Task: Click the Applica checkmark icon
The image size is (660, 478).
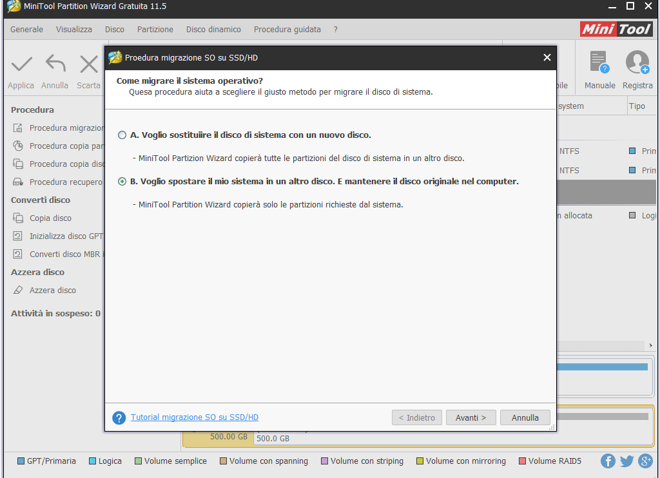Action: tap(21, 64)
